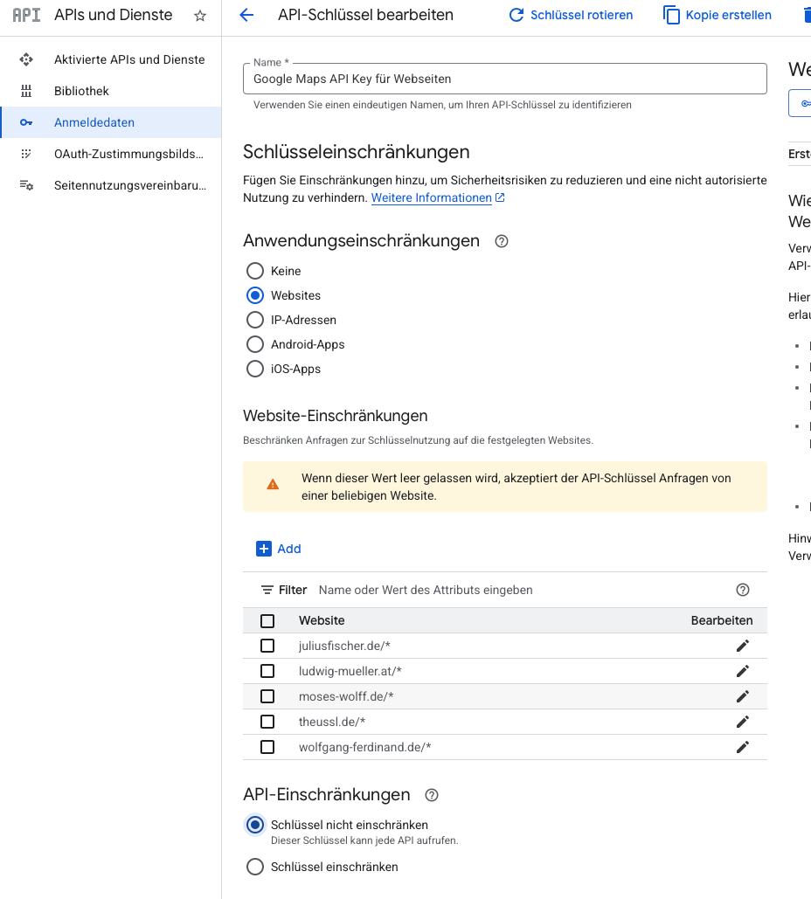Click the star icon beside APIs und Dienste
This screenshot has width=811, height=899.
click(x=200, y=16)
